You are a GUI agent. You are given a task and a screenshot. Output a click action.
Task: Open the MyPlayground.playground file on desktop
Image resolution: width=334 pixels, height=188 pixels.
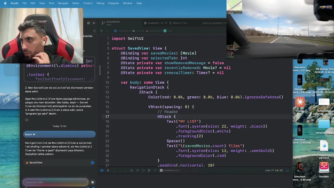(324, 146)
